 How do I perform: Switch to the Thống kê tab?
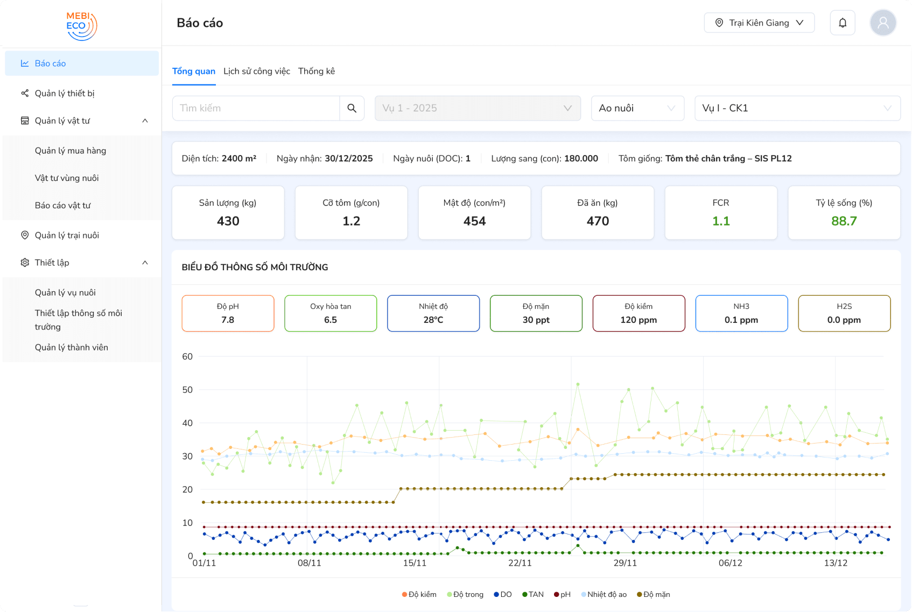click(x=317, y=72)
